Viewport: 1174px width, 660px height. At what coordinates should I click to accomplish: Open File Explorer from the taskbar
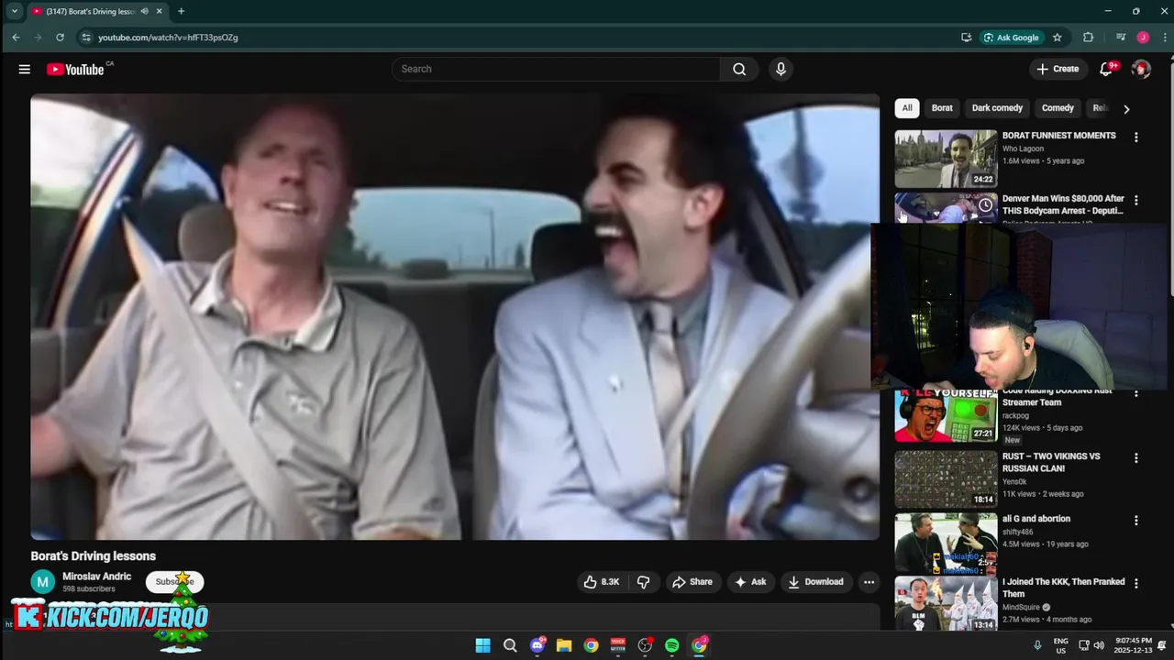pyautogui.click(x=564, y=645)
